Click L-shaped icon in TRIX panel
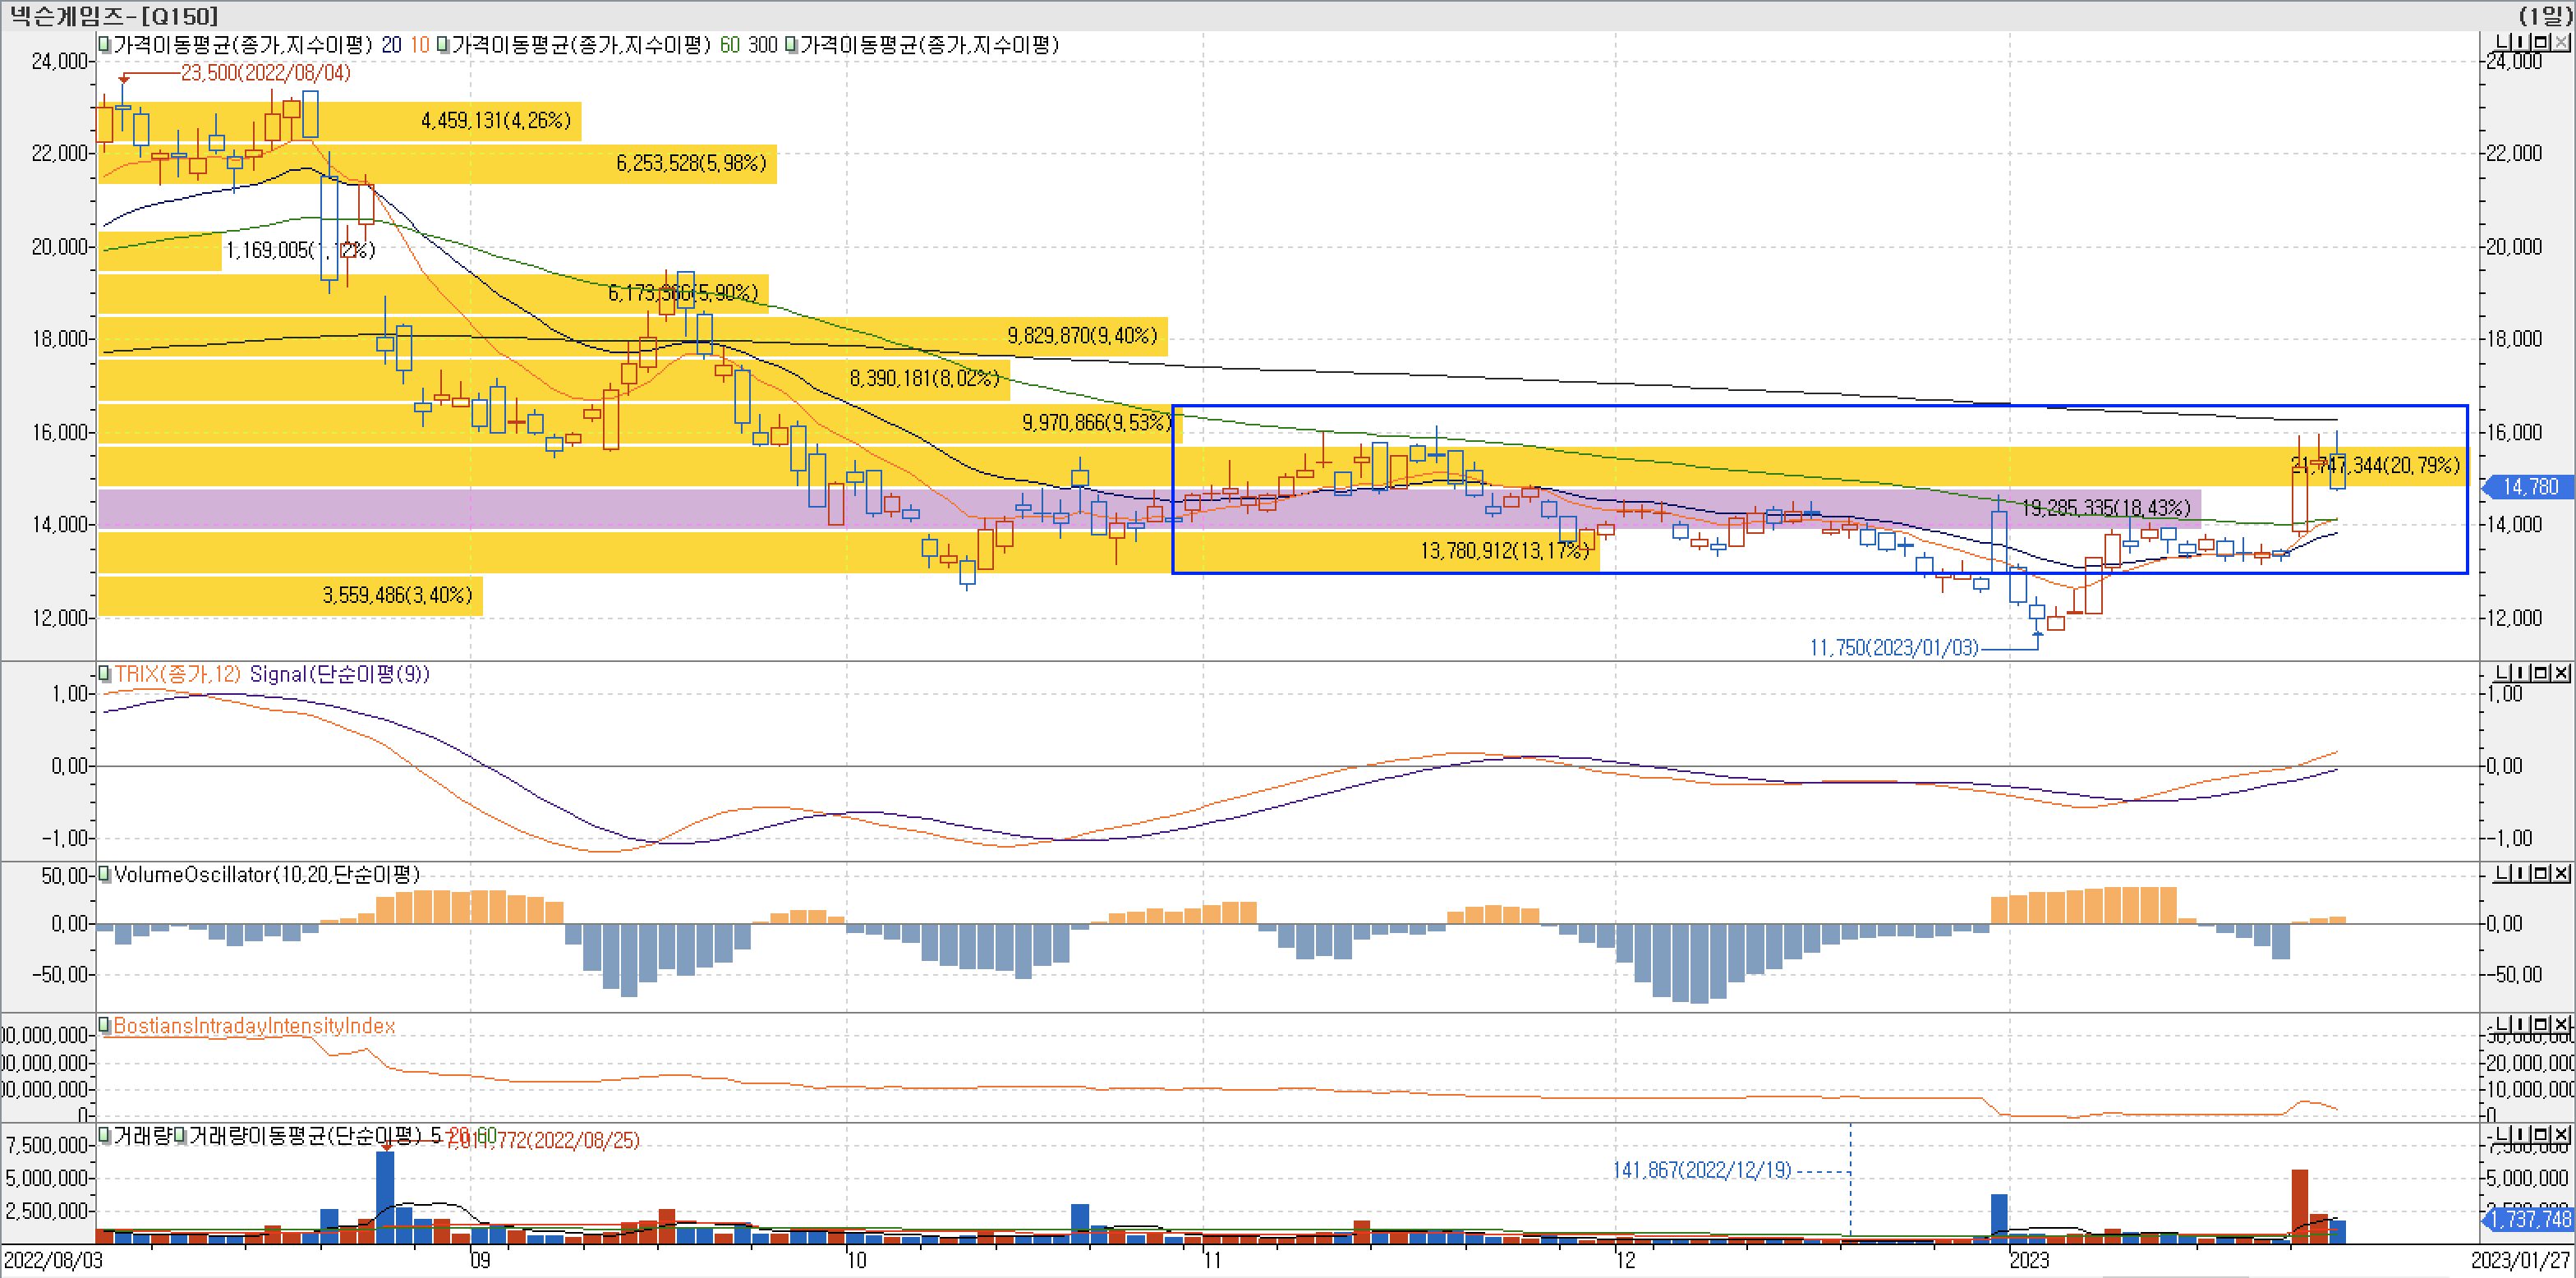This screenshot has height=1278, width=2576. pyautogui.click(x=2502, y=673)
